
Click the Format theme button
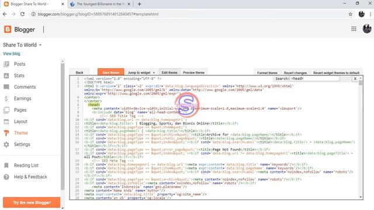coord(267,73)
